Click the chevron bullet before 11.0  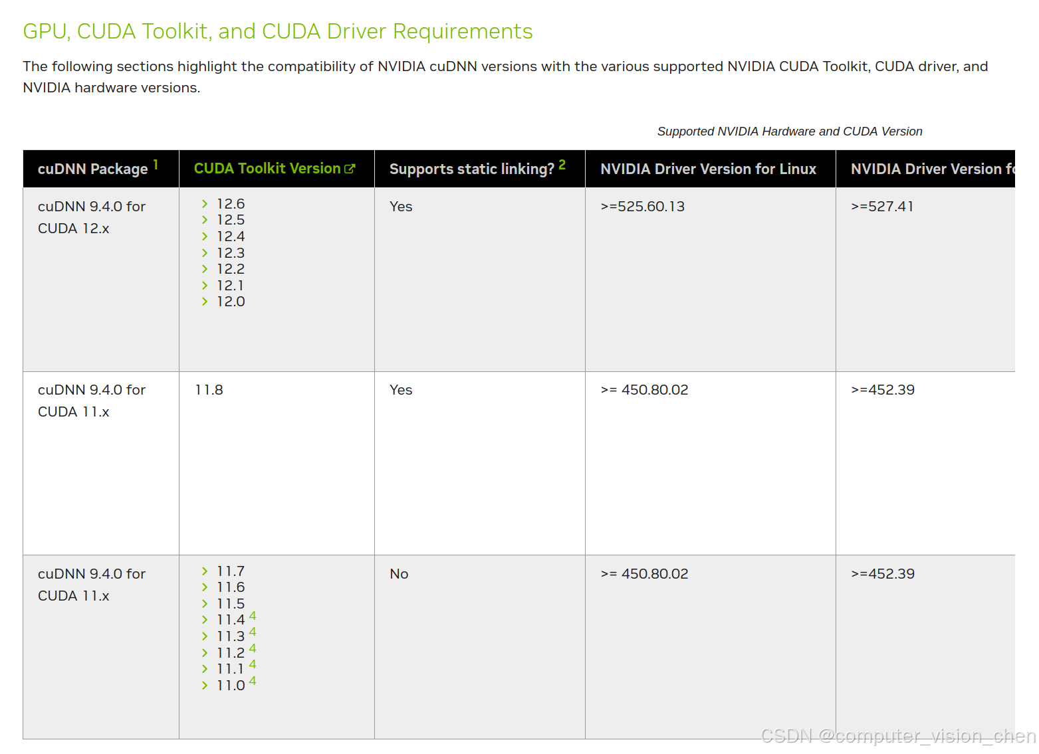pos(205,686)
